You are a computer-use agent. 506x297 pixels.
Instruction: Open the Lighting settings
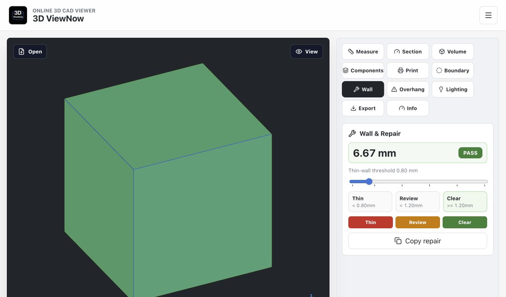tap(453, 90)
